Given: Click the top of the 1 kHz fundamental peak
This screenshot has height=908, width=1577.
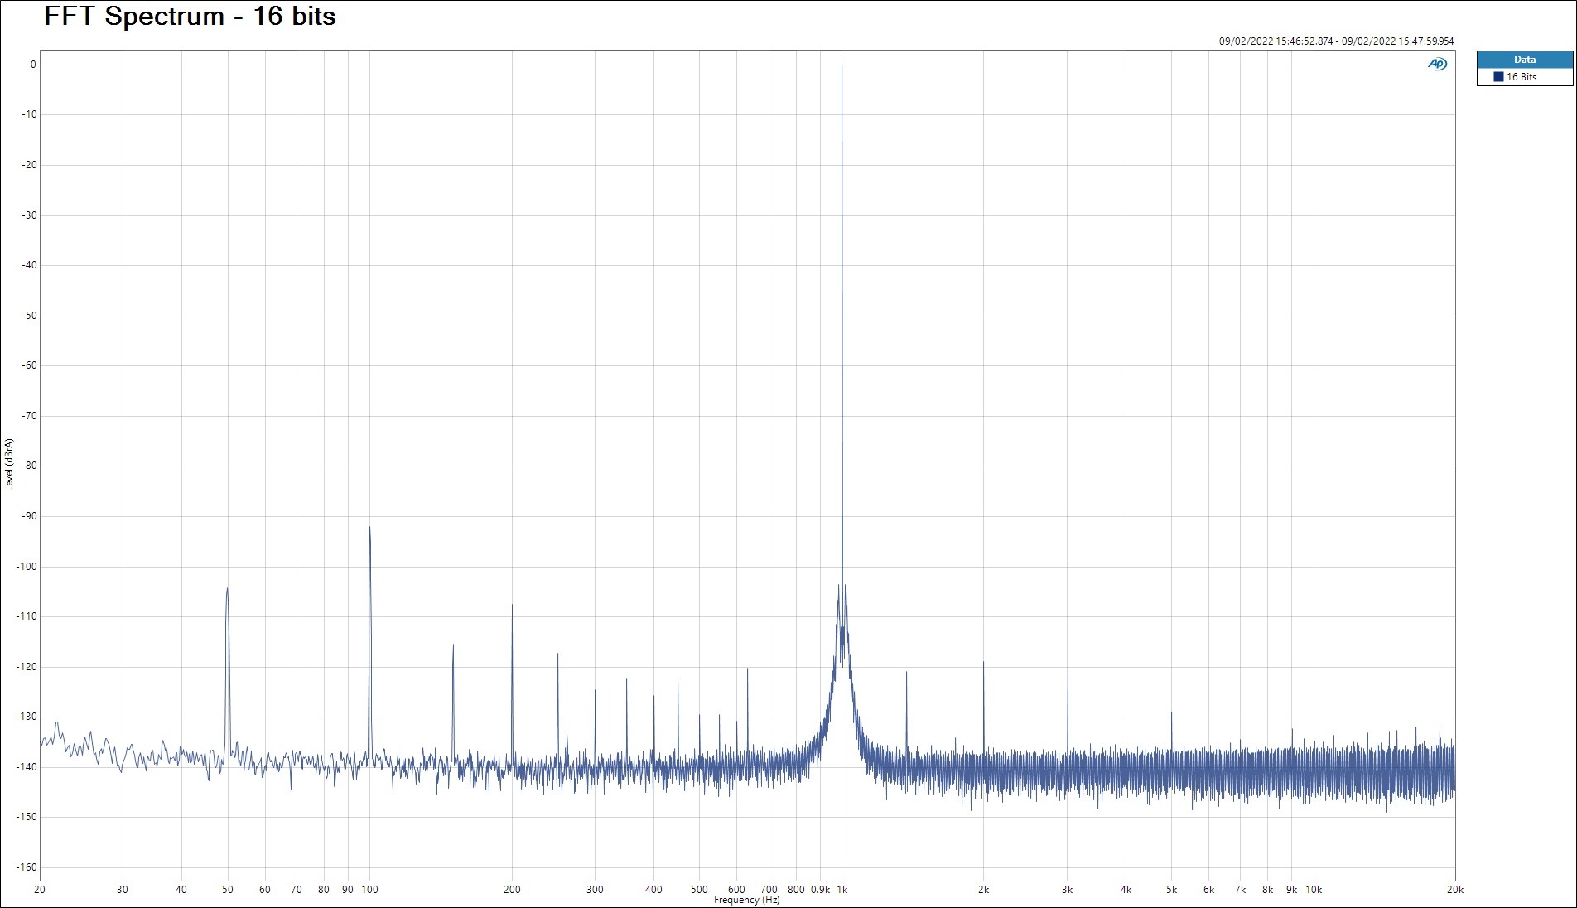Looking at the screenshot, I should (x=842, y=66).
